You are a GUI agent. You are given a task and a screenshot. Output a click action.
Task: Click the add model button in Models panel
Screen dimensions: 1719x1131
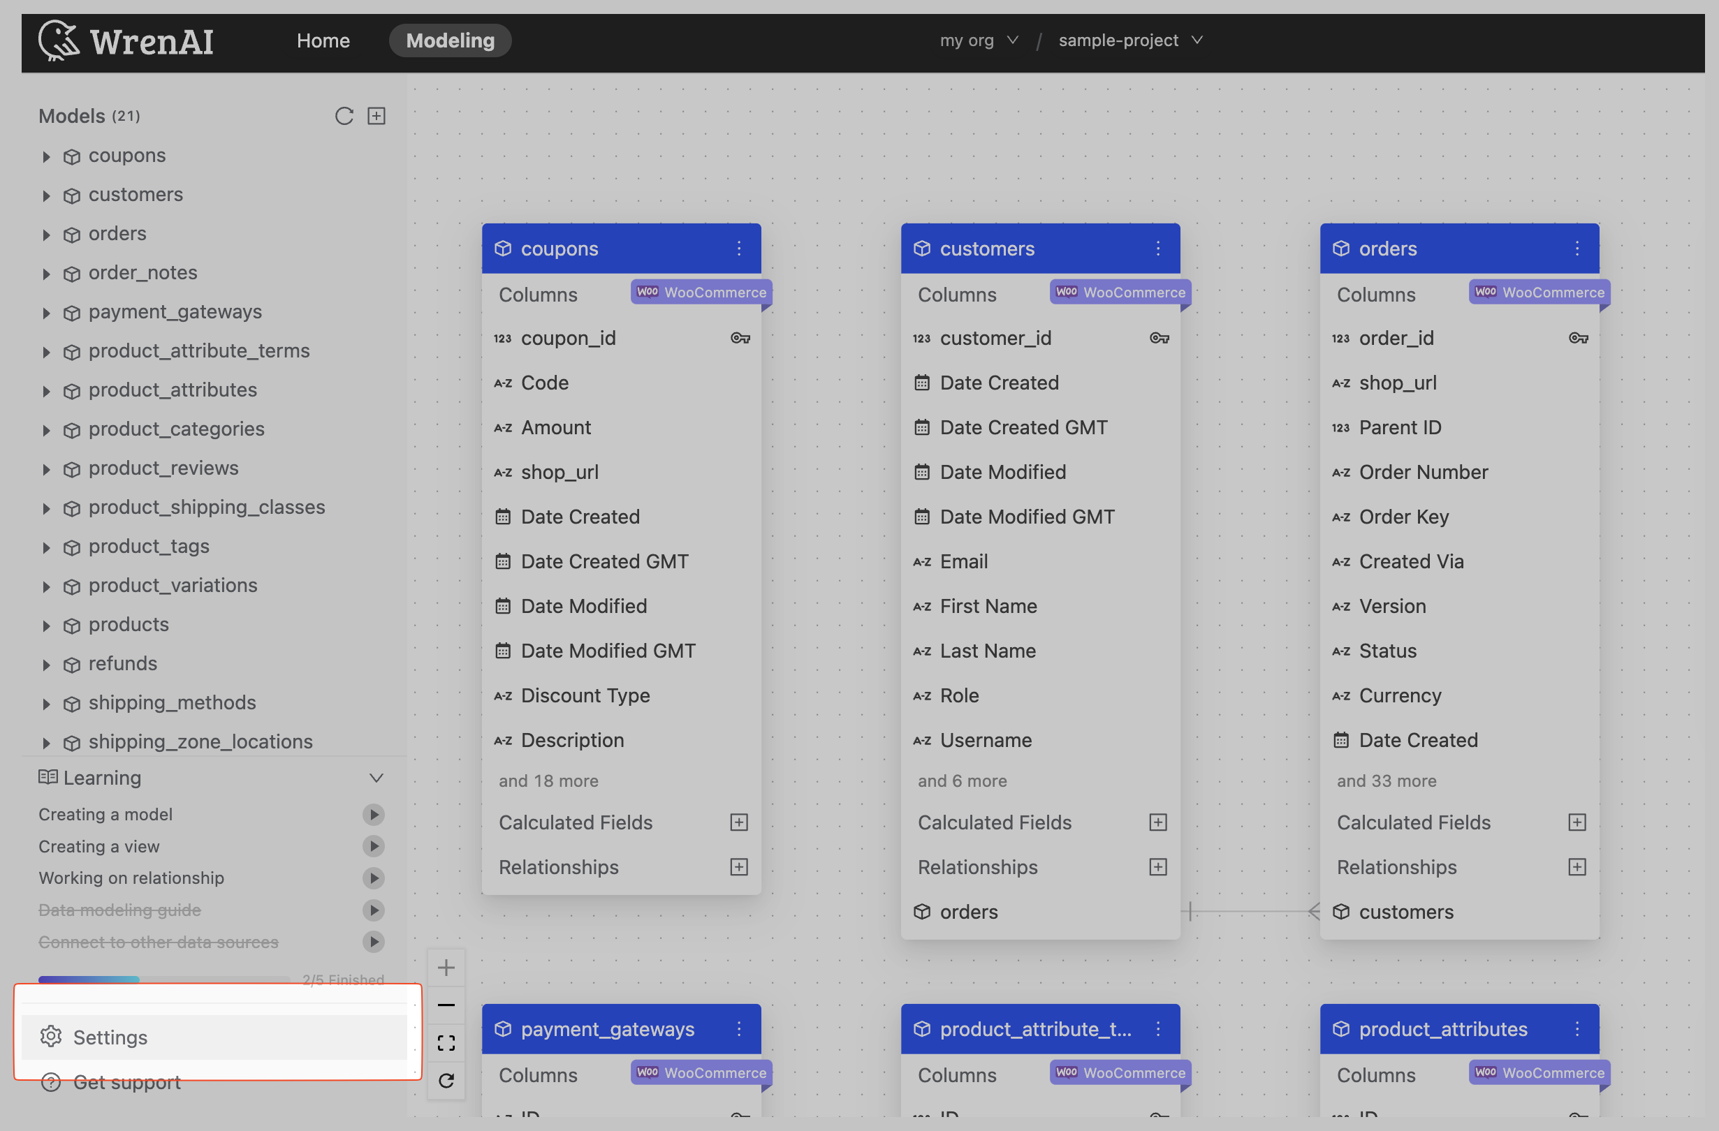coord(376,114)
